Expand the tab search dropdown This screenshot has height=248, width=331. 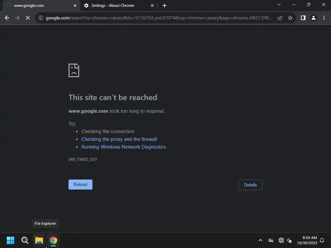[279, 5]
